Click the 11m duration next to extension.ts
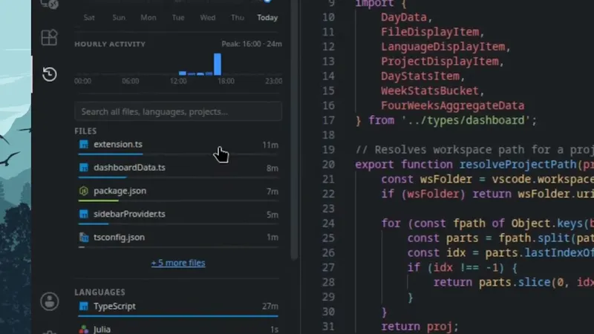Viewport: 594px width, 334px height. (270, 145)
